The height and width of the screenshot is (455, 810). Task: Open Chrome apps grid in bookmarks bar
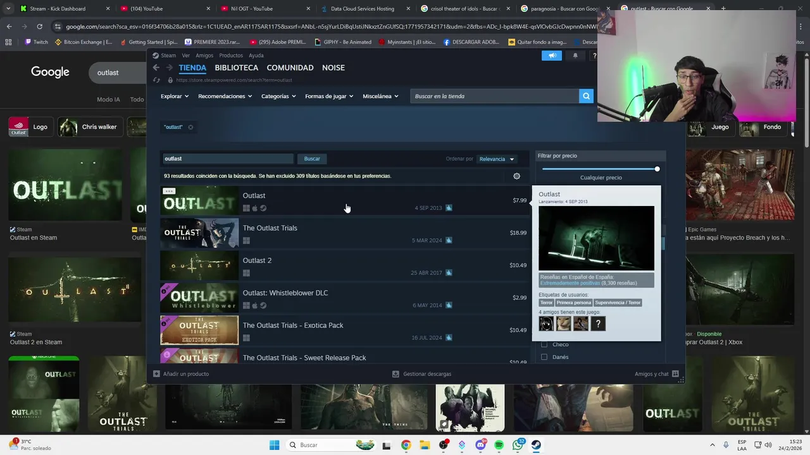click(x=8, y=42)
